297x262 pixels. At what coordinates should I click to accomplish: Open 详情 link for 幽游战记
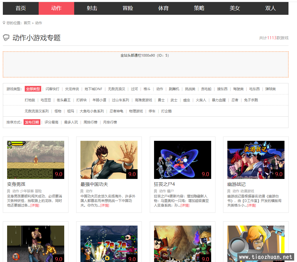251,205
